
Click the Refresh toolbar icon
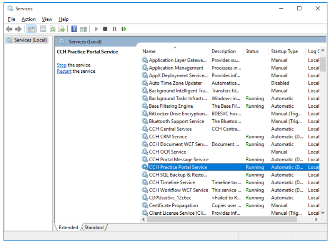pyautogui.click(x=53, y=29)
